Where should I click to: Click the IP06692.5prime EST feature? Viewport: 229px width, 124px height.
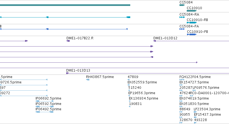coord(44,101)
